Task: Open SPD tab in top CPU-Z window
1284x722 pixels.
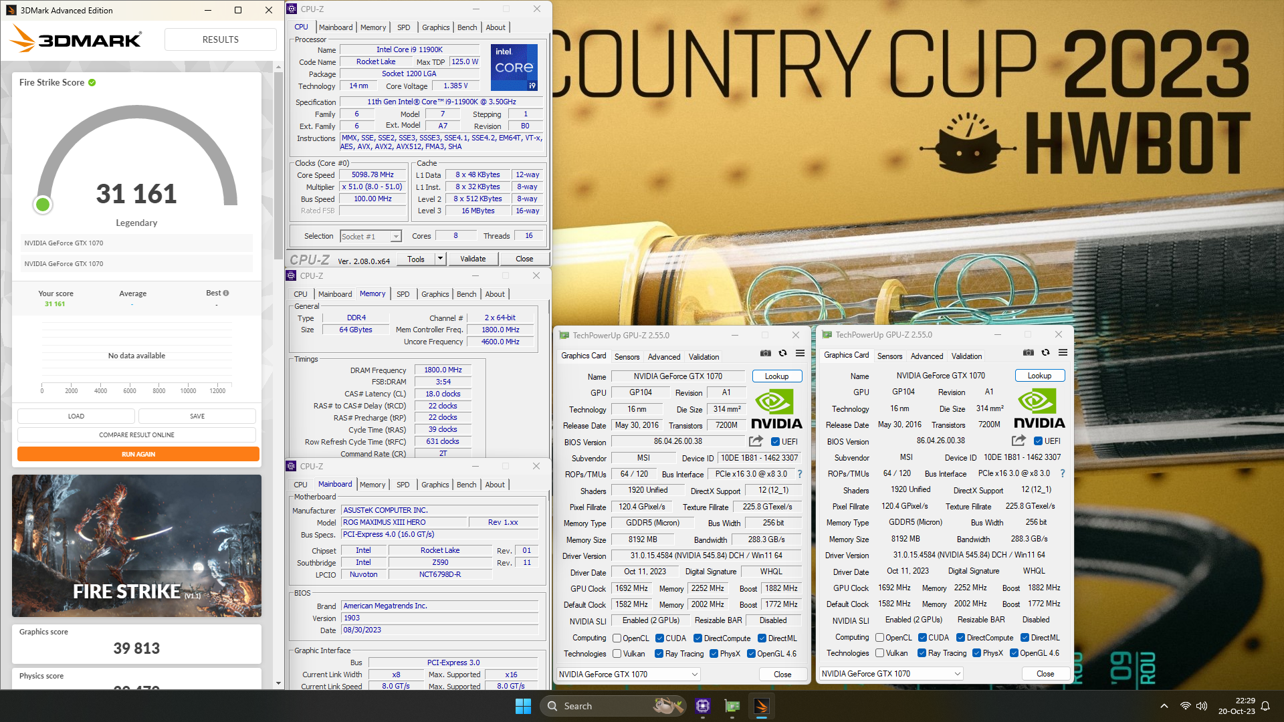Action: coord(403,27)
